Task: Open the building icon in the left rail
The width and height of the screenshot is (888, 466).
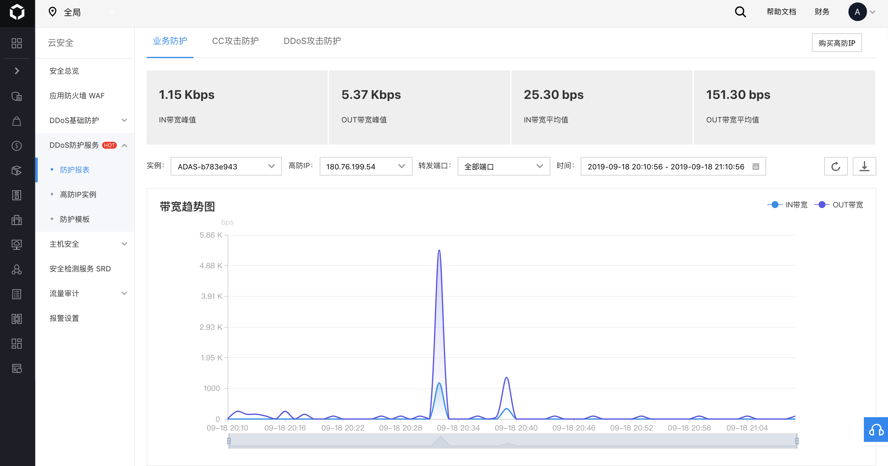Action: click(17, 220)
